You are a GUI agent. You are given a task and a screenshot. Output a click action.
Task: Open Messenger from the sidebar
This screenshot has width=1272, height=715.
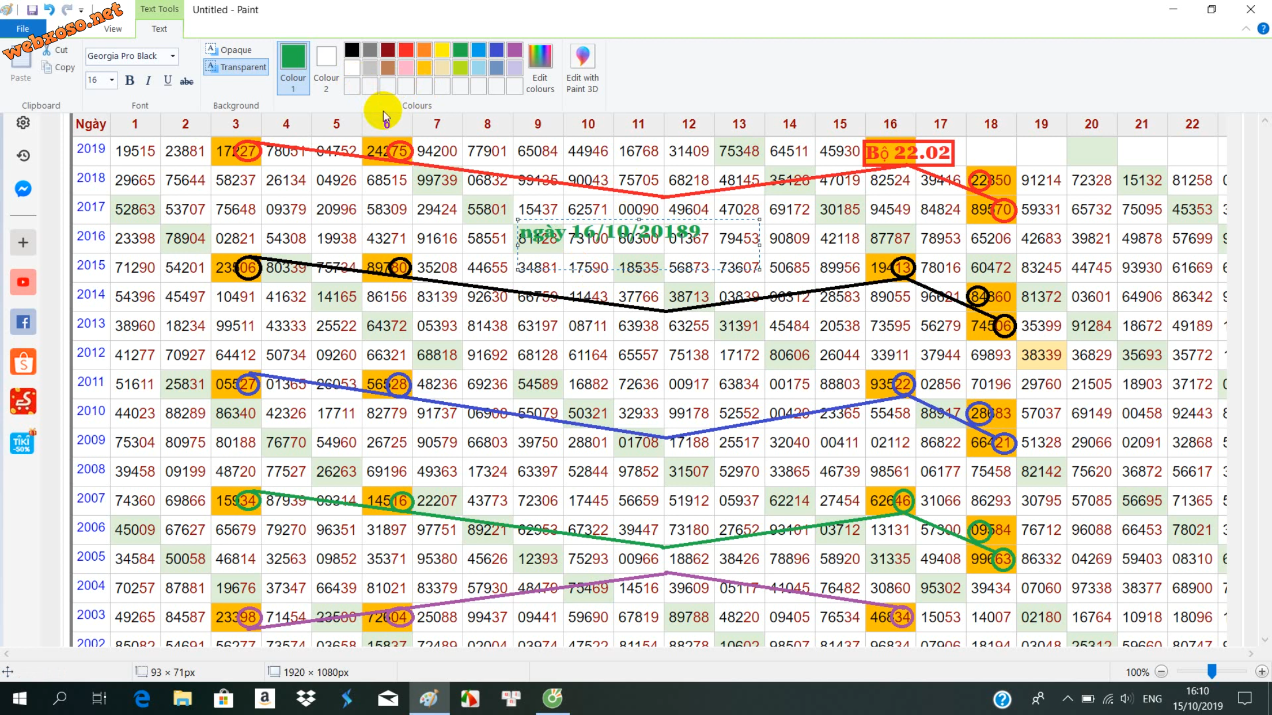[x=23, y=189]
